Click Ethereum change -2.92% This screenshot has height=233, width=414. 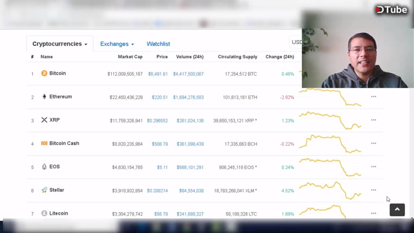coord(287,97)
